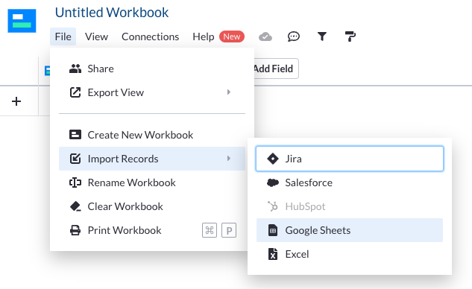Open the comments speech bubble icon

pos(294,36)
